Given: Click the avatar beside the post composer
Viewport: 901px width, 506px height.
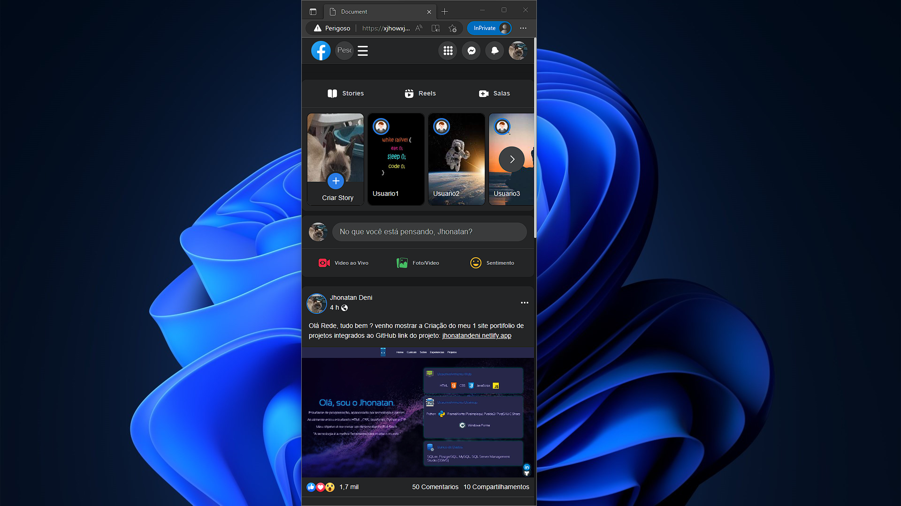Looking at the screenshot, I should point(318,232).
